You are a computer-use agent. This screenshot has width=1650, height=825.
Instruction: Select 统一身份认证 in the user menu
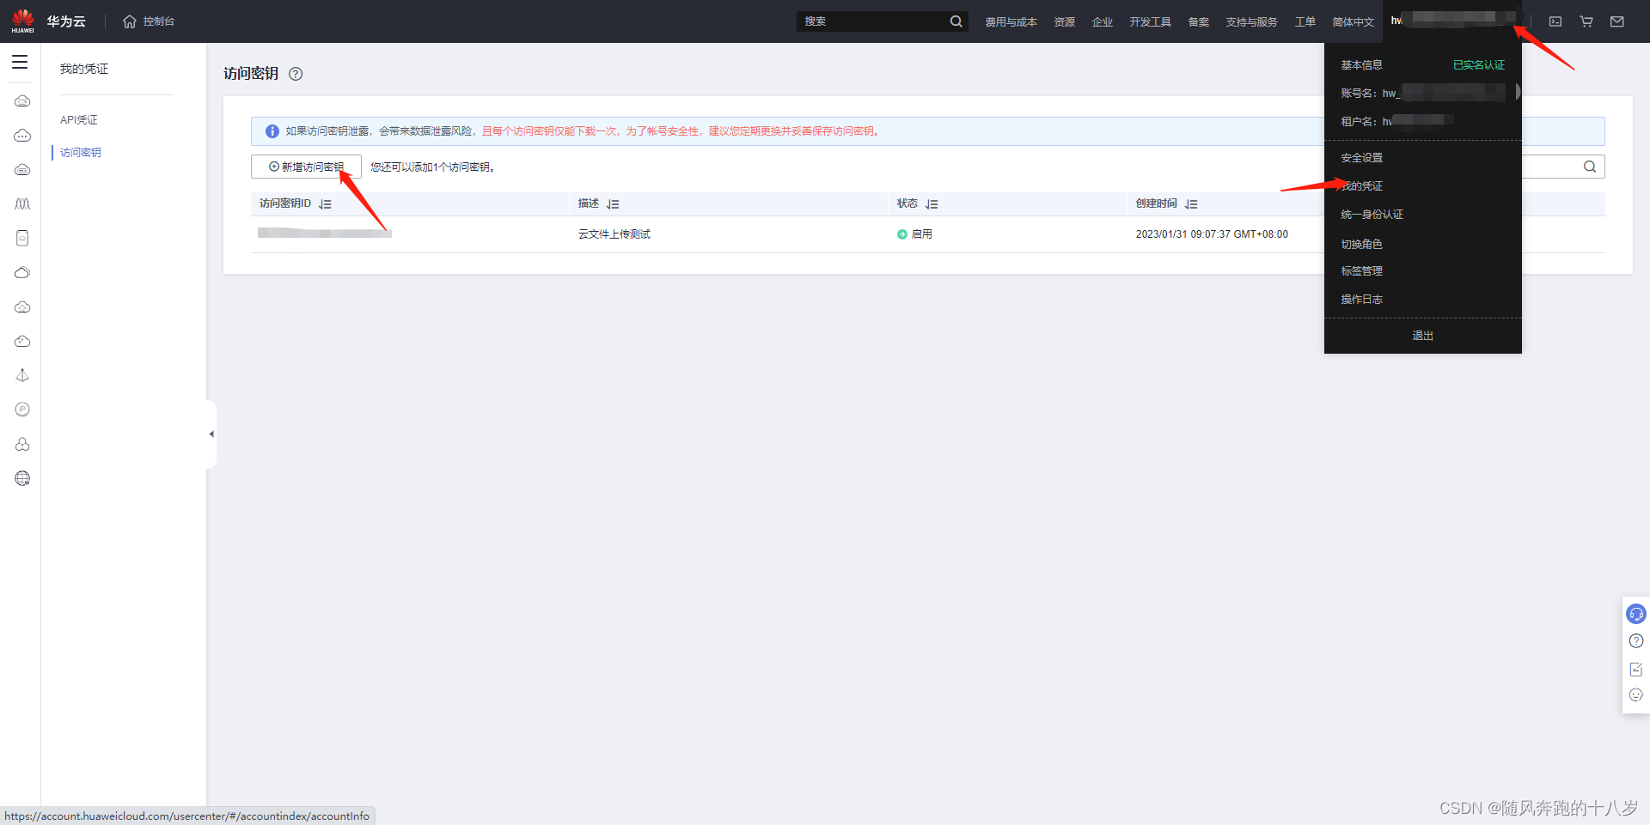(1372, 215)
